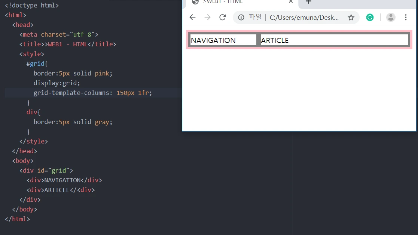Click the globe favicon on the tab
The width and height of the screenshot is (418, 235).
click(x=195, y=2)
